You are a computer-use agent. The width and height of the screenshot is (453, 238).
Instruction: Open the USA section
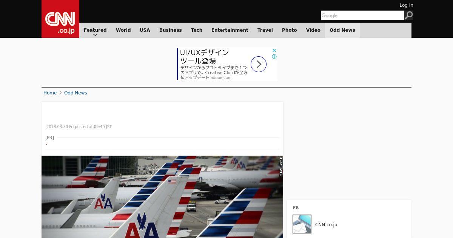(145, 30)
